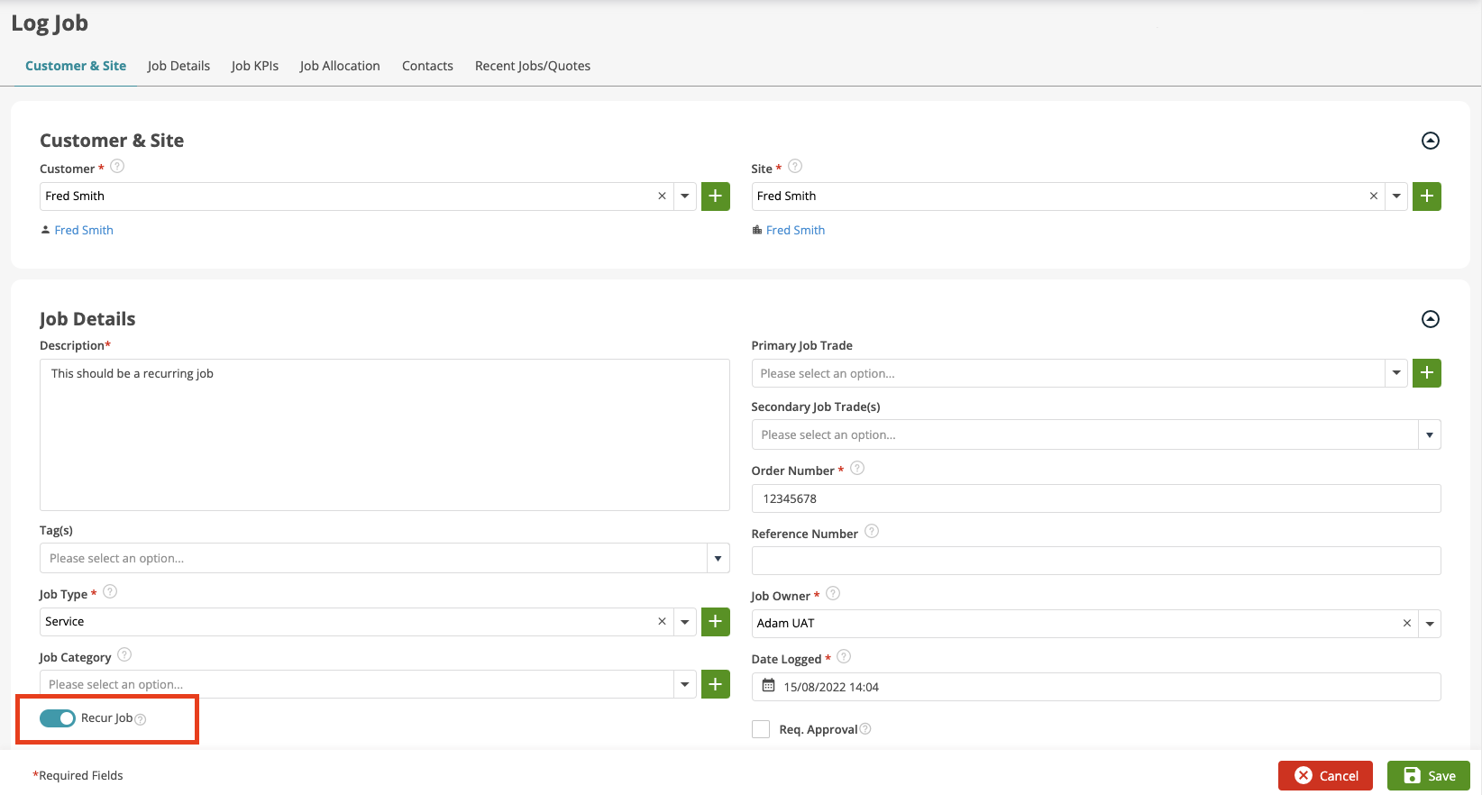Switch to the Job KPIs tab
Viewport: 1482px width, 795px height.
(255, 66)
